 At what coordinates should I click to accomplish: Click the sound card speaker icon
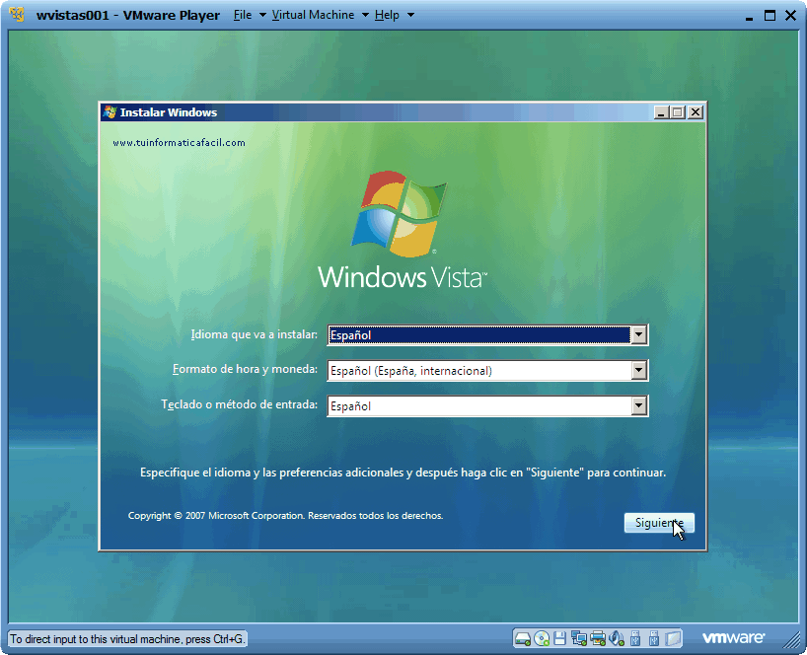[x=617, y=638]
